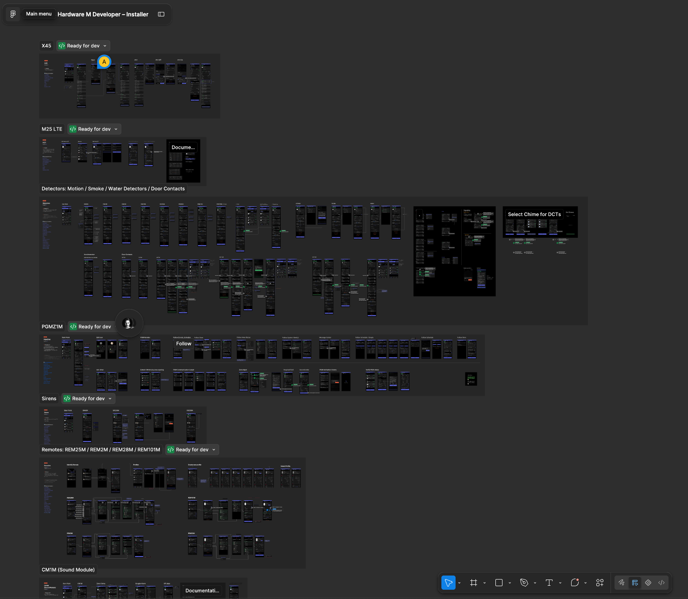Switch to Dev Mode
The image size is (688, 599).
tap(661, 583)
